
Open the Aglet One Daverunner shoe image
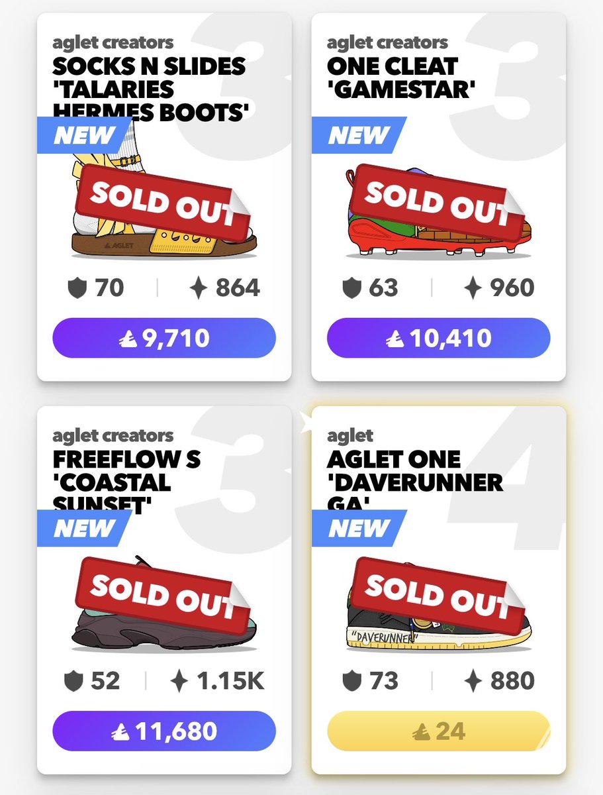click(438, 603)
